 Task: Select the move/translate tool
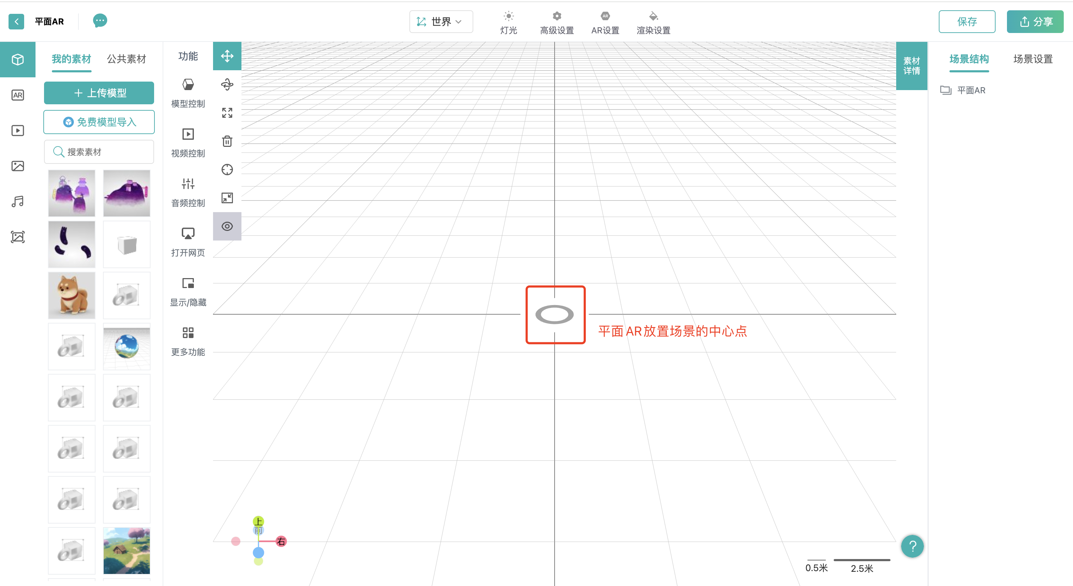click(227, 56)
